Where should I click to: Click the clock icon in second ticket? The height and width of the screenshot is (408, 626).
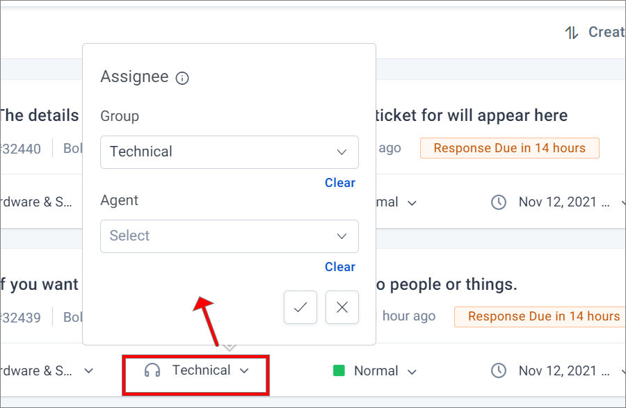pyautogui.click(x=499, y=371)
